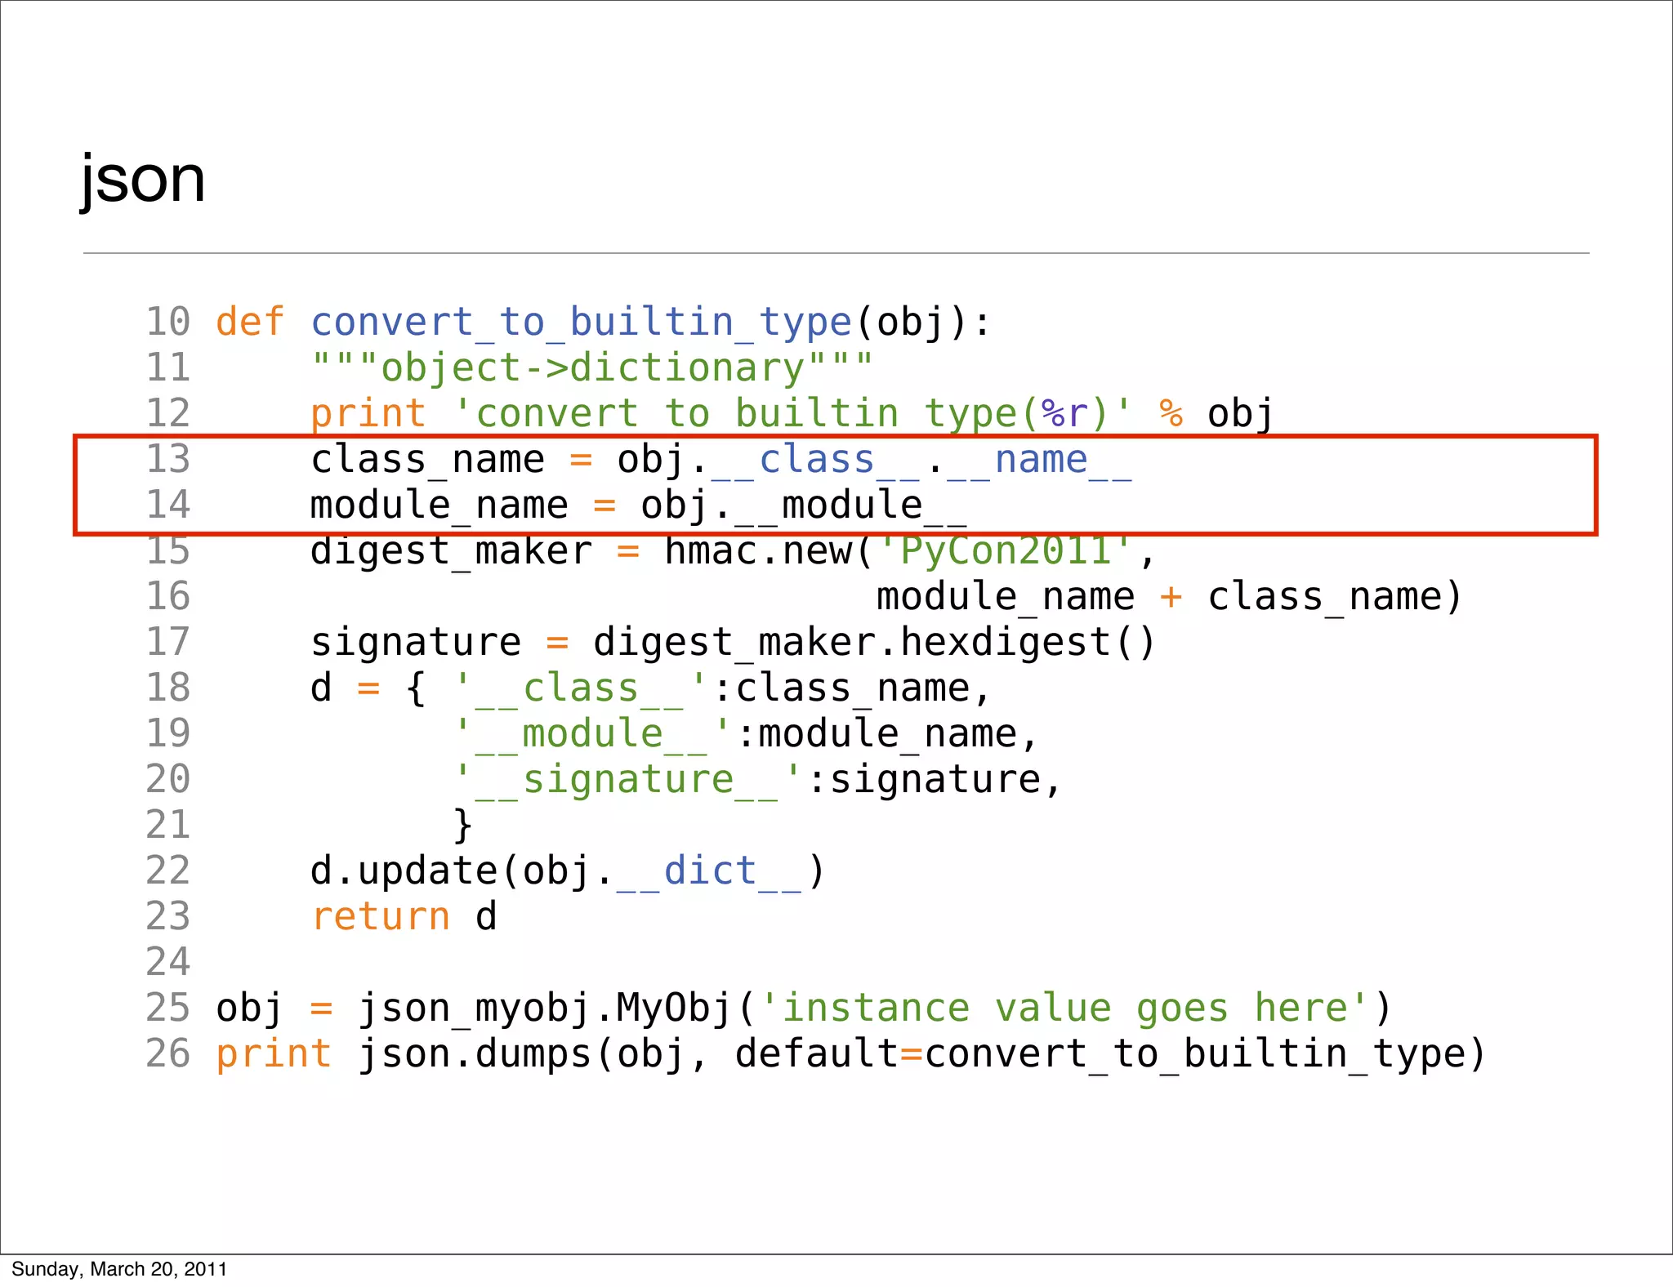Click line number 10
This screenshot has height=1287, width=1673.
[x=168, y=322]
